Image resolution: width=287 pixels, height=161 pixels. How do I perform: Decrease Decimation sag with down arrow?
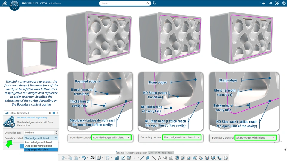56,134
